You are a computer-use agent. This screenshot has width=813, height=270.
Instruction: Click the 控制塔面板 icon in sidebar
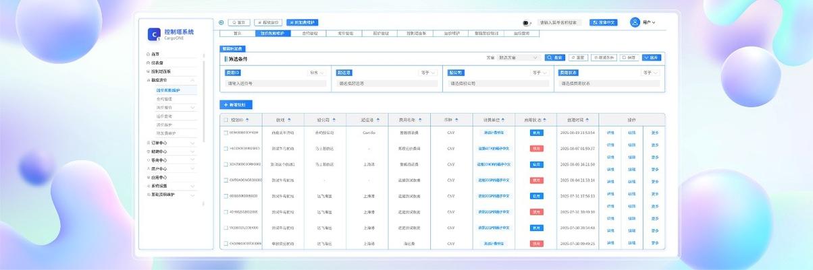pos(148,71)
